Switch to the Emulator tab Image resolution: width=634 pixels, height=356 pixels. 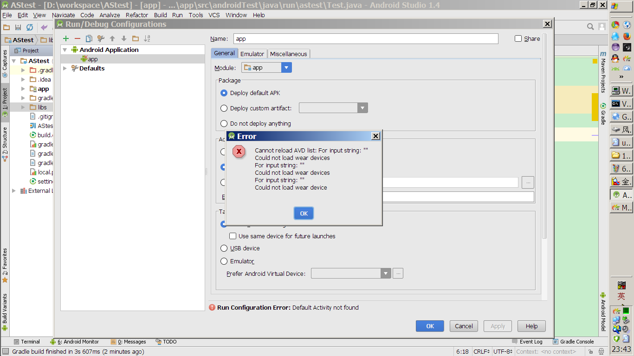(x=252, y=54)
